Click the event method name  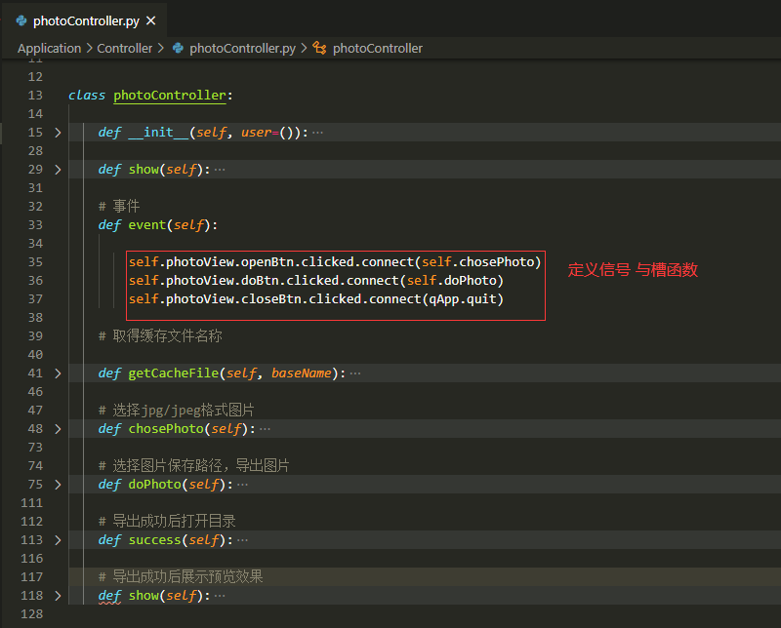tap(147, 225)
